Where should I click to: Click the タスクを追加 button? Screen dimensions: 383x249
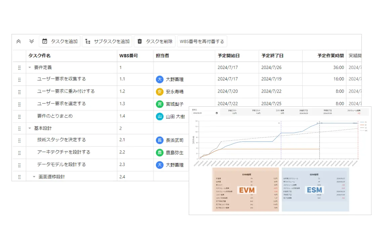59,41
